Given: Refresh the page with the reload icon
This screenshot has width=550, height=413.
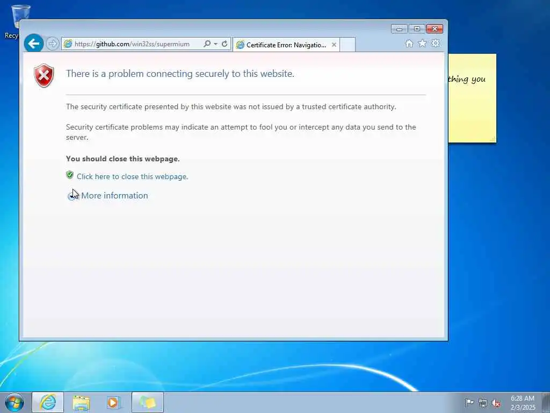Looking at the screenshot, I should [225, 44].
